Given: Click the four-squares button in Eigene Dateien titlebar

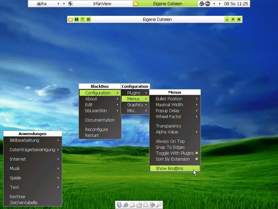Looking at the screenshot, I should (88, 20).
